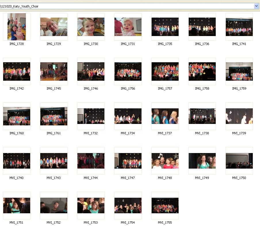The width and height of the screenshot is (260, 230).
Task: Select the MVI_1750 video thumbnail
Action: click(239, 161)
